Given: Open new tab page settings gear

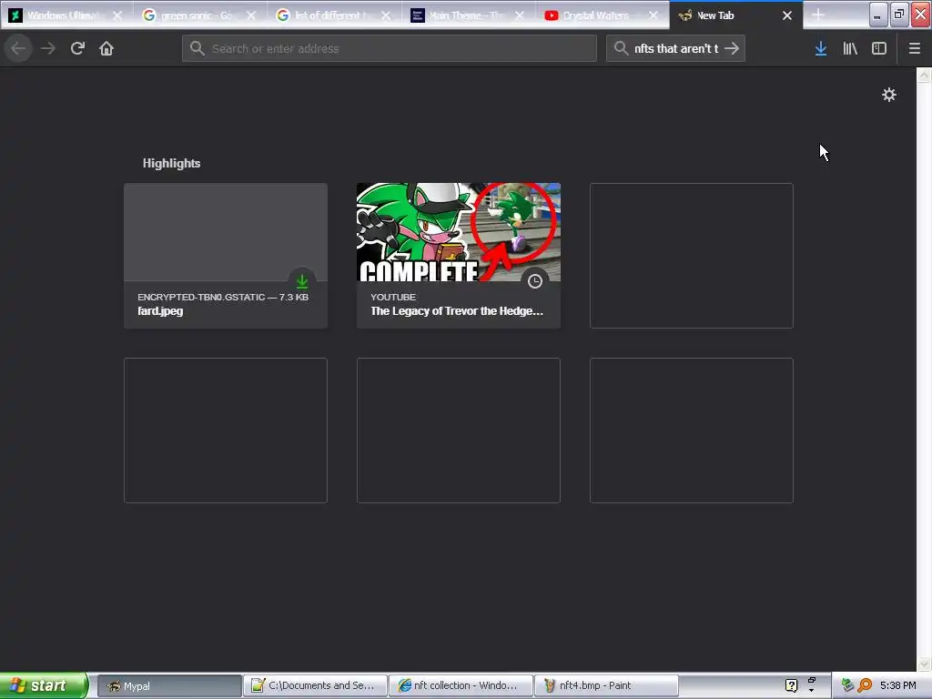Looking at the screenshot, I should click(888, 95).
